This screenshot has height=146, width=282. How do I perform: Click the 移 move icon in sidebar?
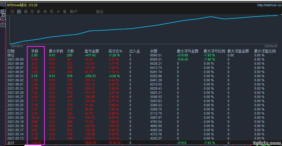point(3,12)
